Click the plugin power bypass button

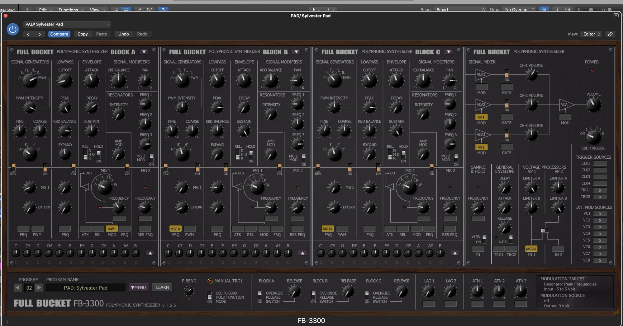point(13,29)
